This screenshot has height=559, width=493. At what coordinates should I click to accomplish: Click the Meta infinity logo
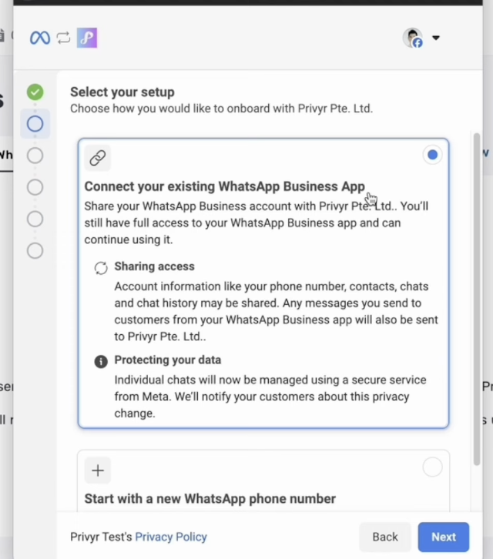[39, 38]
